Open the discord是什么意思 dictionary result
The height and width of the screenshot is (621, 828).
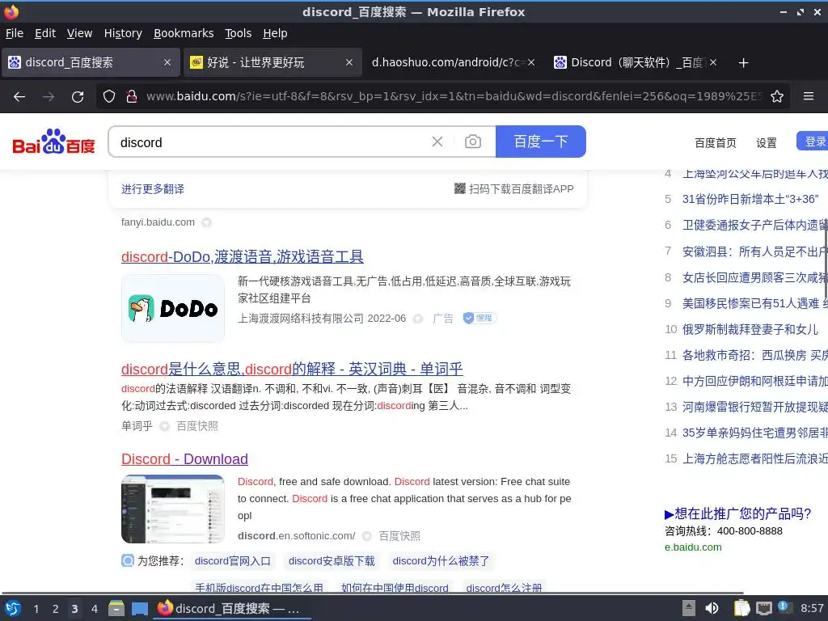pyautogui.click(x=292, y=369)
